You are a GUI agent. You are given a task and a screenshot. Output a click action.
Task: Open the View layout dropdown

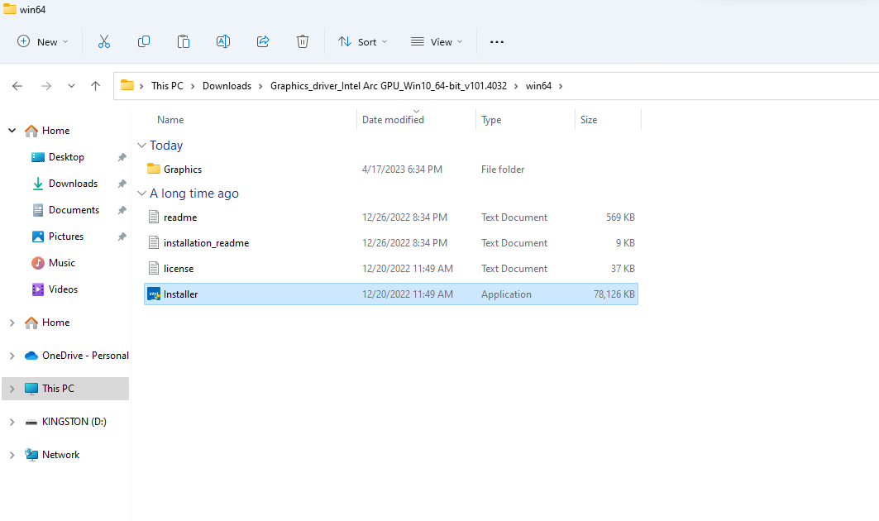tap(437, 41)
